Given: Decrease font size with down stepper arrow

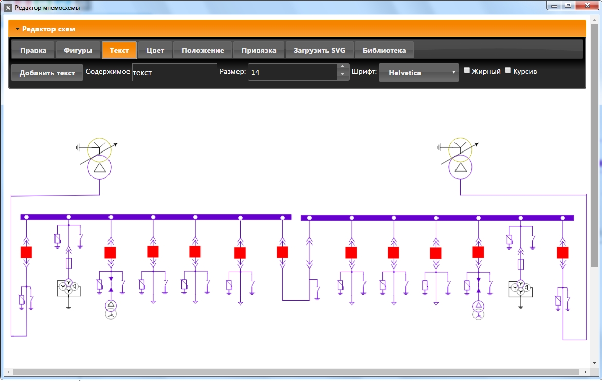Looking at the screenshot, I should click(x=343, y=75).
